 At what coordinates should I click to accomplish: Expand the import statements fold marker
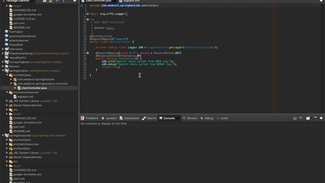[x=88, y=14]
